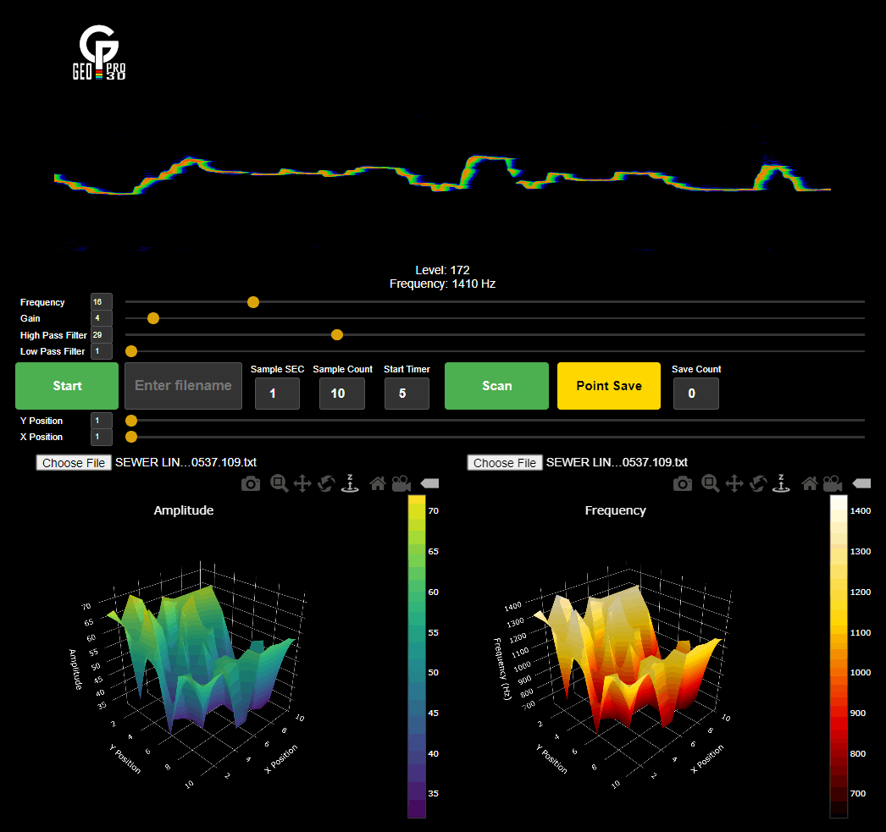Choose File for the Frequency chart

coord(505,463)
